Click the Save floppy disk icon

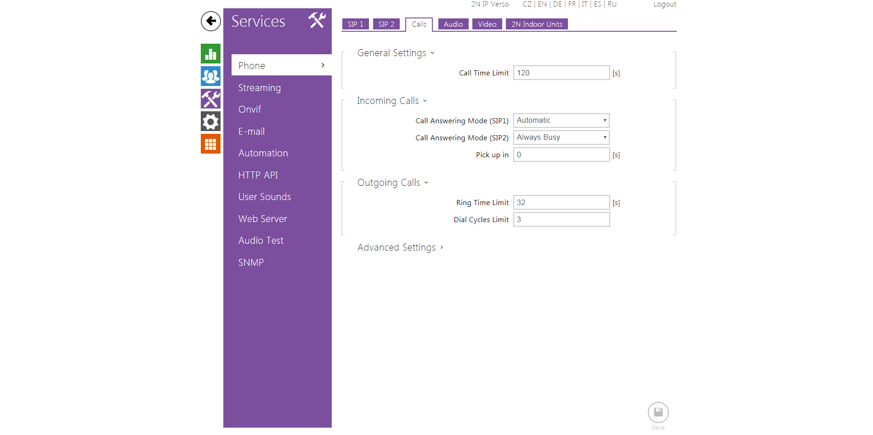coord(658,412)
